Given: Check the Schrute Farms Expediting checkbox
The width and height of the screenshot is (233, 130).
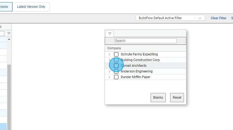Looking at the screenshot, I should 116,54.
